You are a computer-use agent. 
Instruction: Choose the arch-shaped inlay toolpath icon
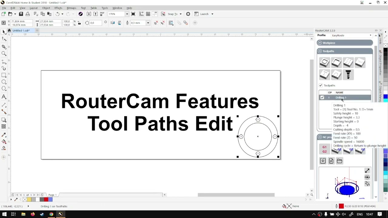(336, 74)
